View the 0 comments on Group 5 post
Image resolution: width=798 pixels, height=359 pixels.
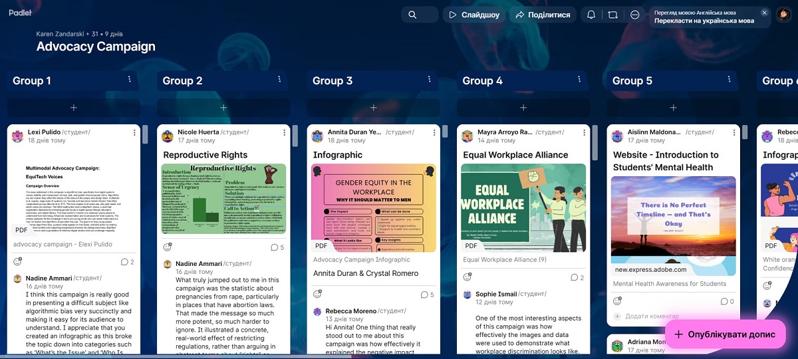pos(728,301)
